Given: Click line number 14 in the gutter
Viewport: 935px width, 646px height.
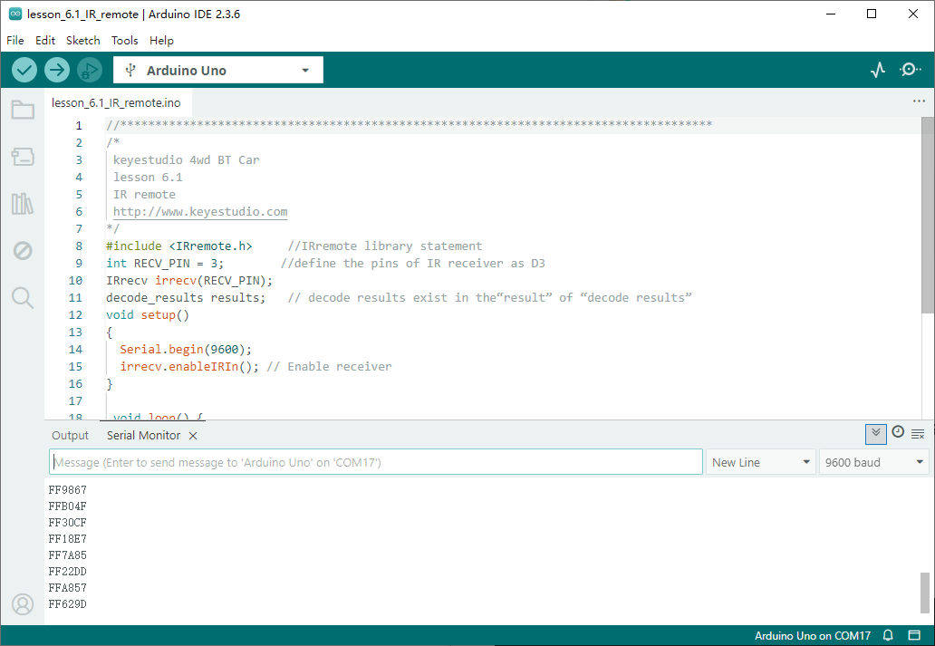Looking at the screenshot, I should 76,350.
